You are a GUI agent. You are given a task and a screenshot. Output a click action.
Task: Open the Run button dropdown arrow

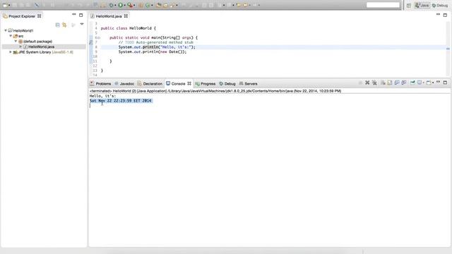coord(124,5)
